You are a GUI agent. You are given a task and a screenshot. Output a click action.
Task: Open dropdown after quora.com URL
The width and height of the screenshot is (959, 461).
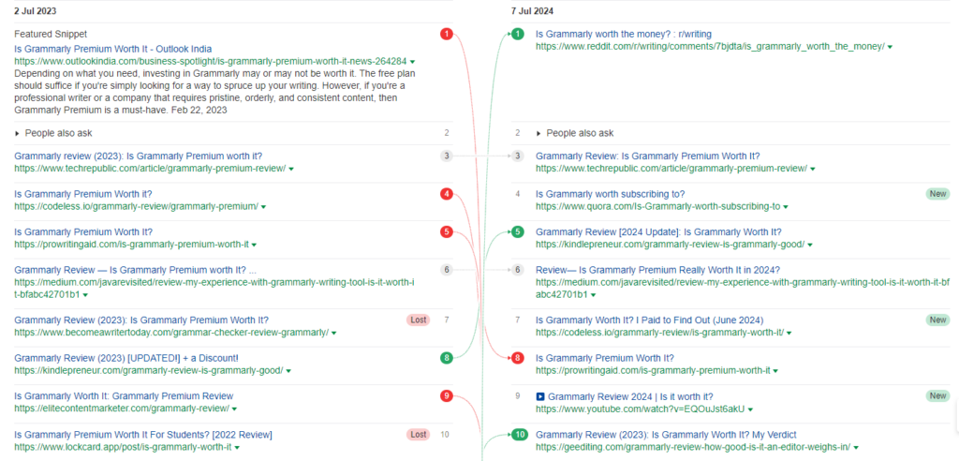(786, 207)
